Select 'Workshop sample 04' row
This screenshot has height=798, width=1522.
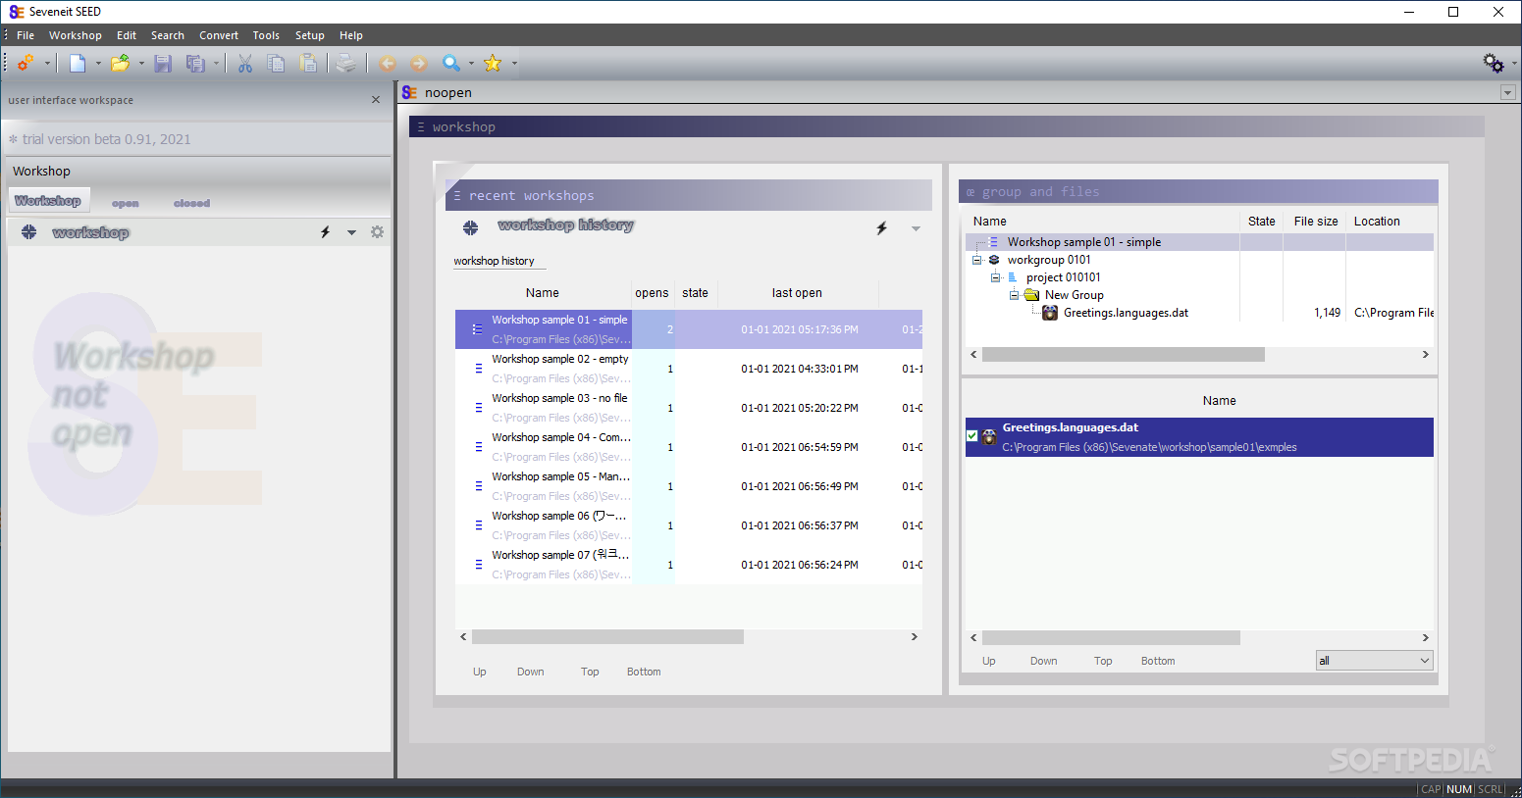[x=688, y=447]
